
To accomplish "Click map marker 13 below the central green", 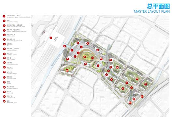I will coord(85,64).
